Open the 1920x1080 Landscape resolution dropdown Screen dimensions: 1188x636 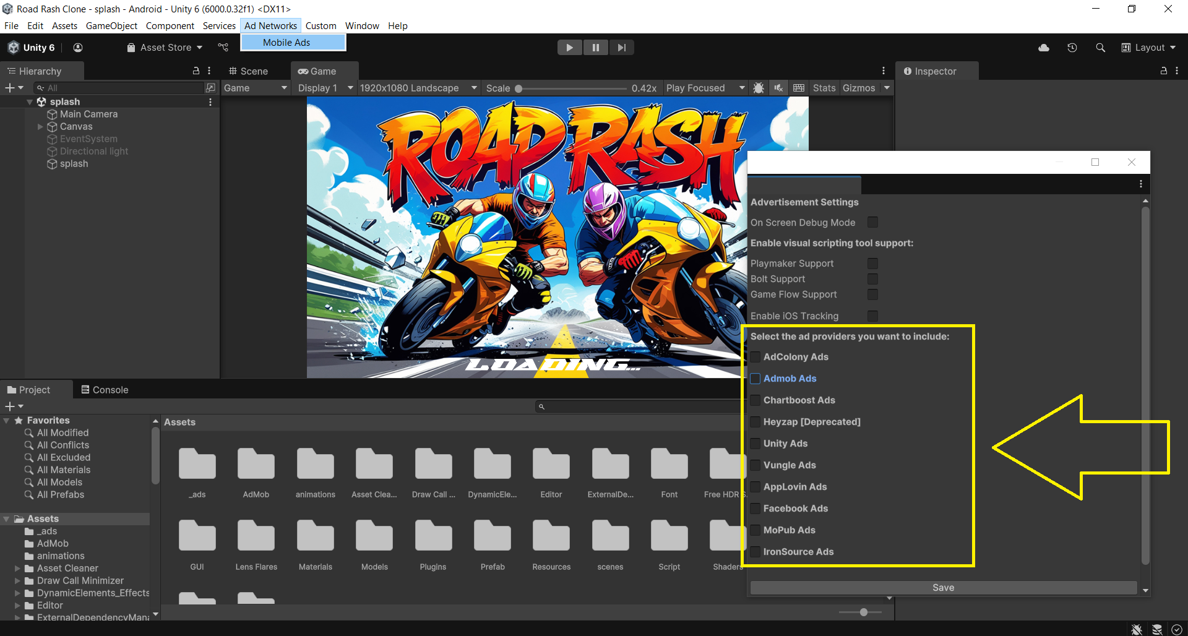pyautogui.click(x=418, y=88)
